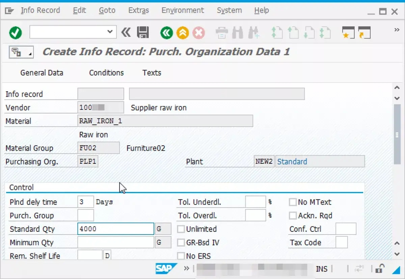Click the Conditions button

(x=106, y=73)
